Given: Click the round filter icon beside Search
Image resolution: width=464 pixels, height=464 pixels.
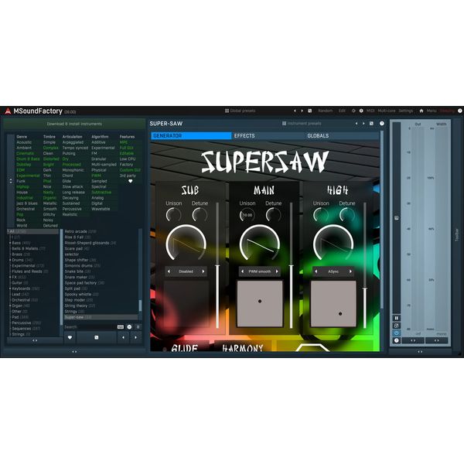Looking at the screenshot, I should [129, 327].
